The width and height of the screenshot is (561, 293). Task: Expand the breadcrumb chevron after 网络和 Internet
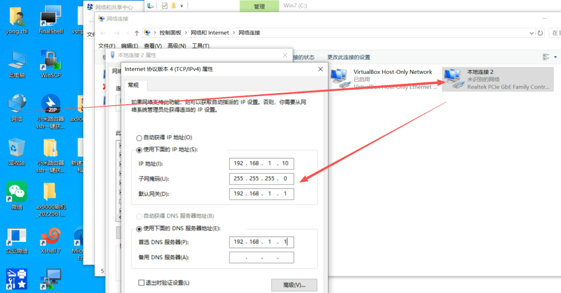[234, 32]
